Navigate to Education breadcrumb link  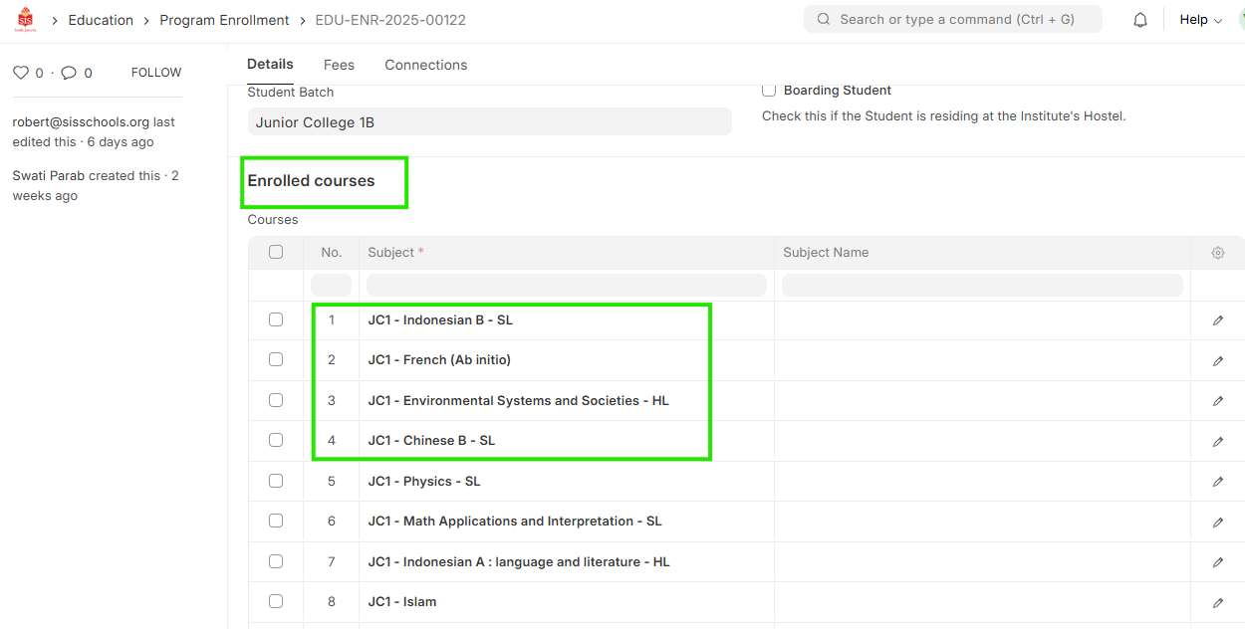tap(101, 20)
